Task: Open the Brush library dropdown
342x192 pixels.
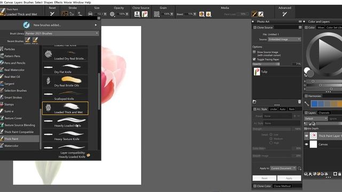Action: click(62, 33)
